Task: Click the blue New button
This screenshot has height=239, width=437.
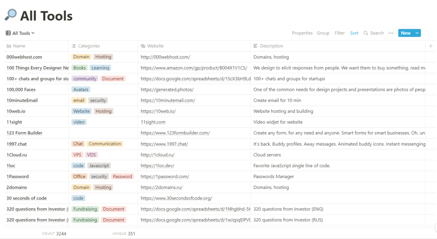Action: pos(405,33)
